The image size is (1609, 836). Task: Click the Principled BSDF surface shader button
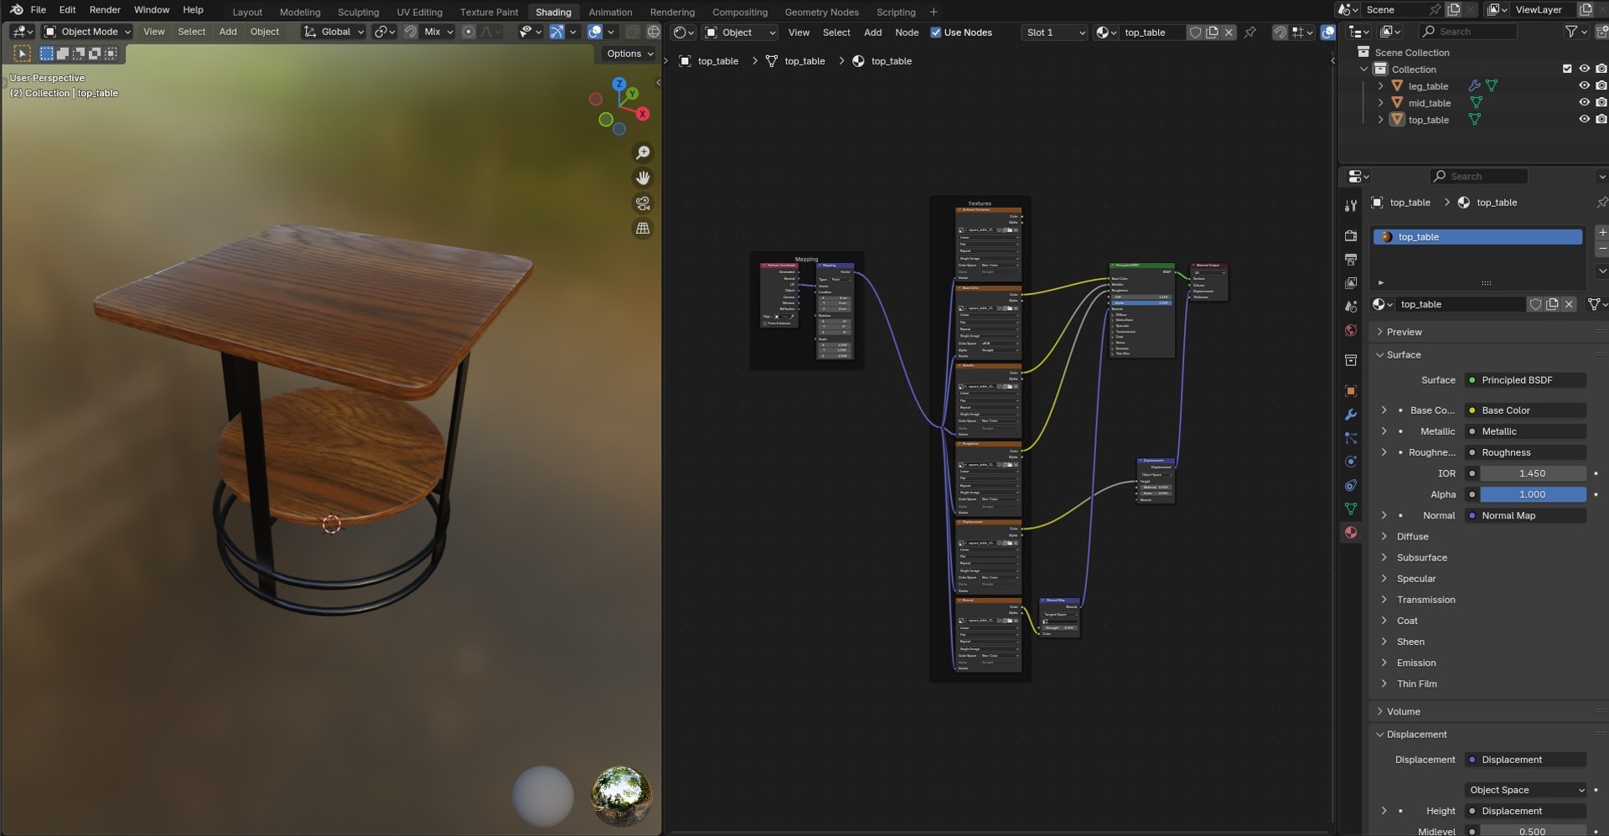coord(1524,379)
